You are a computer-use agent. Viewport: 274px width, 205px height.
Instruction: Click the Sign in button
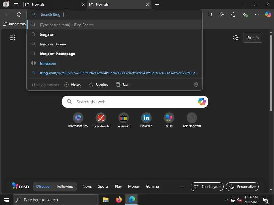click(253, 38)
